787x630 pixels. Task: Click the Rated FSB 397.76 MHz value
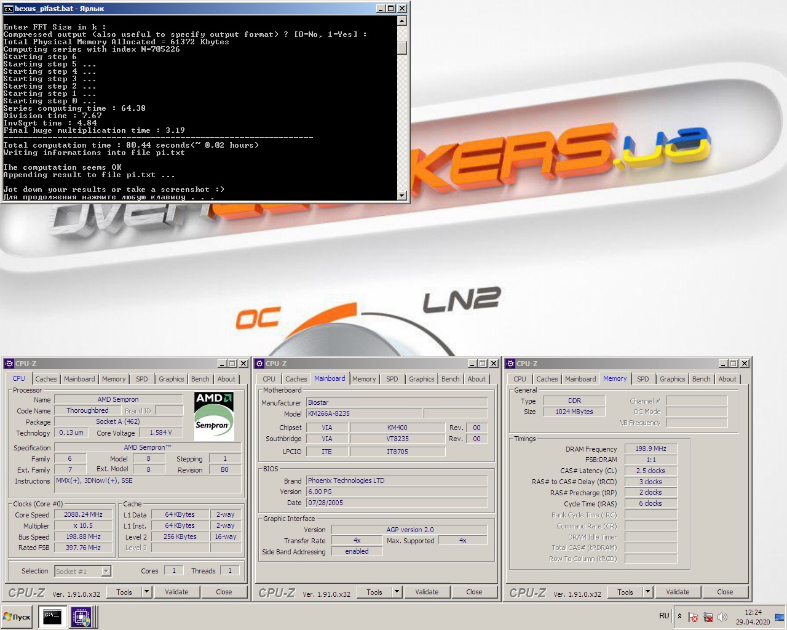point(83,548)
